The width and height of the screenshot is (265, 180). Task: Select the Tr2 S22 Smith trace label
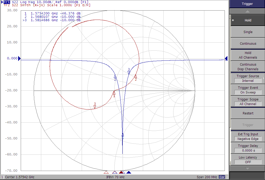pyautogui.click(x=47, y=5)
